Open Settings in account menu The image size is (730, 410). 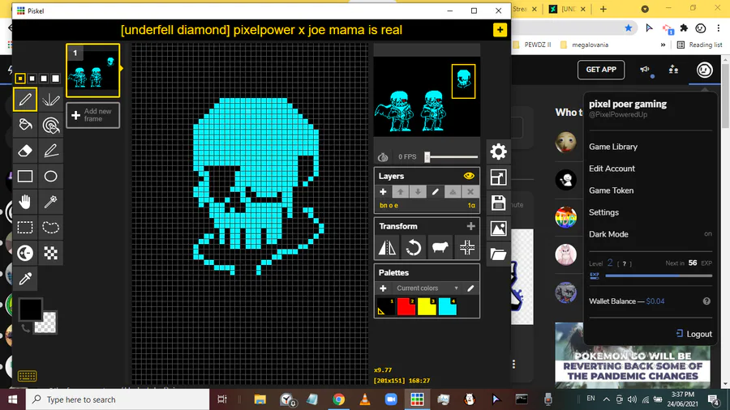coord(603,212)
